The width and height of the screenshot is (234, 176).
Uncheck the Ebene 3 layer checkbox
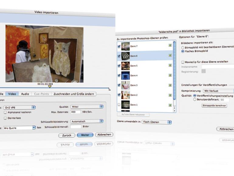[x=119, y=85]
